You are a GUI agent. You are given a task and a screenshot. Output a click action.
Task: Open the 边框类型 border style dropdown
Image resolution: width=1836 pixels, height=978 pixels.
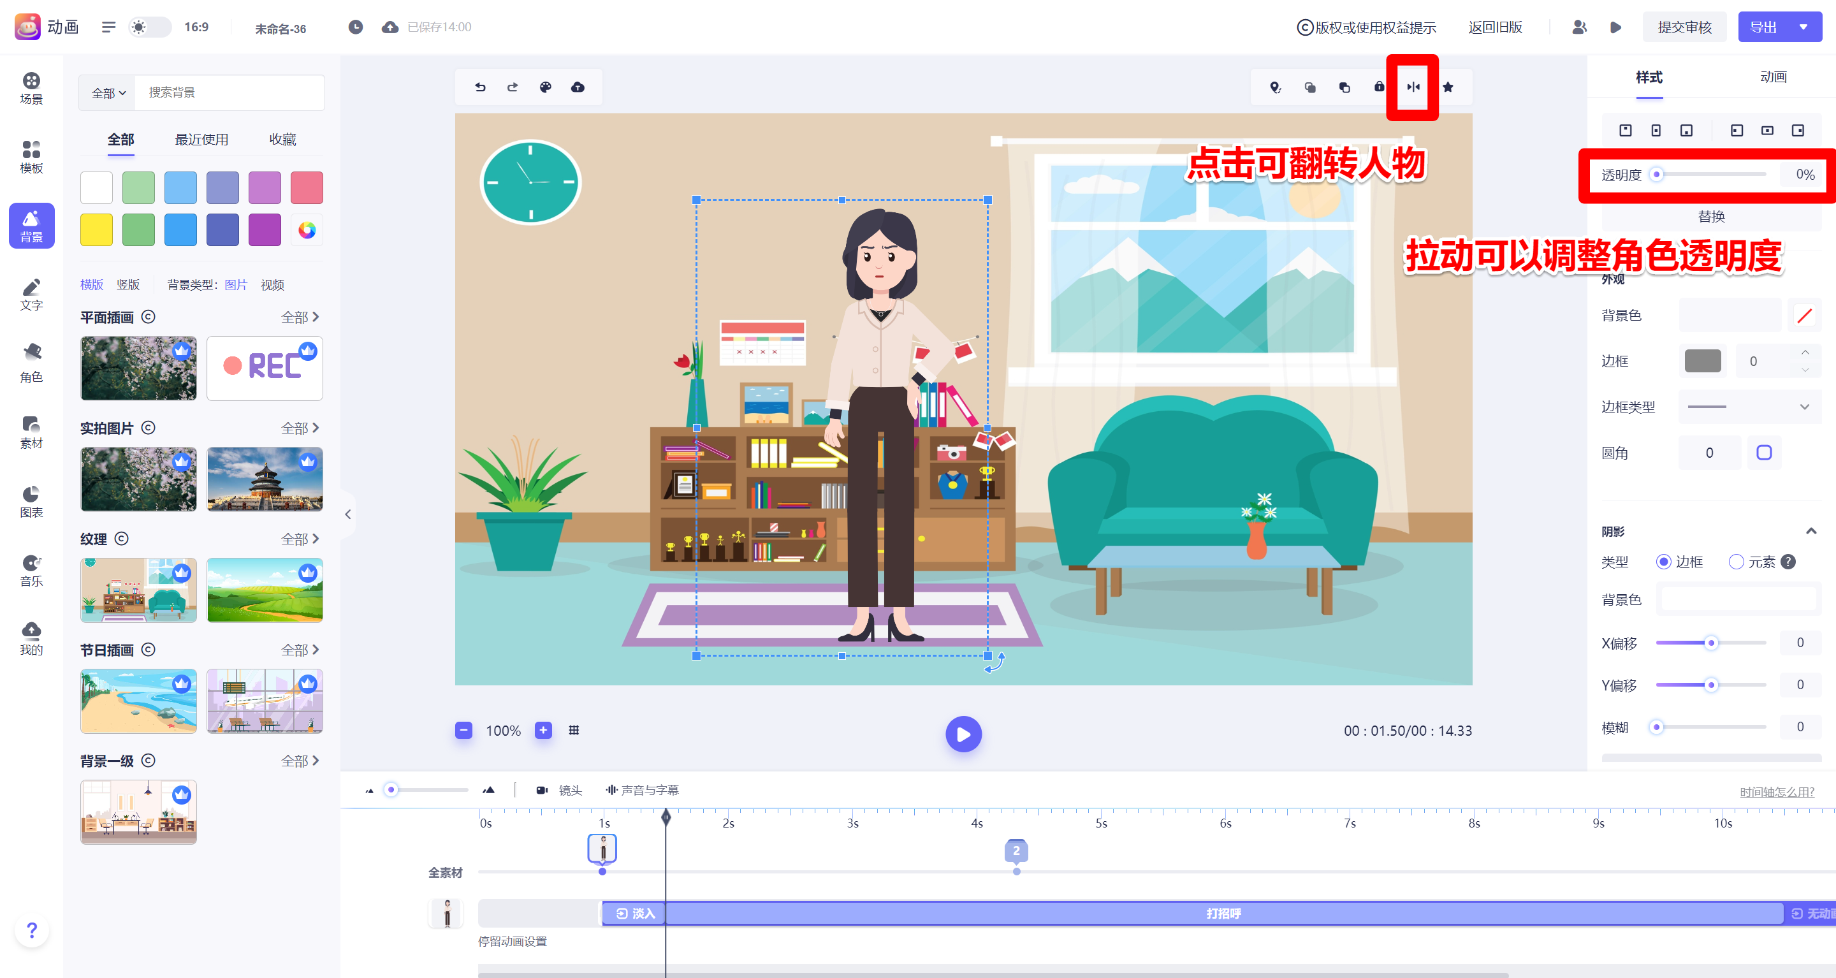[1751, 407]
